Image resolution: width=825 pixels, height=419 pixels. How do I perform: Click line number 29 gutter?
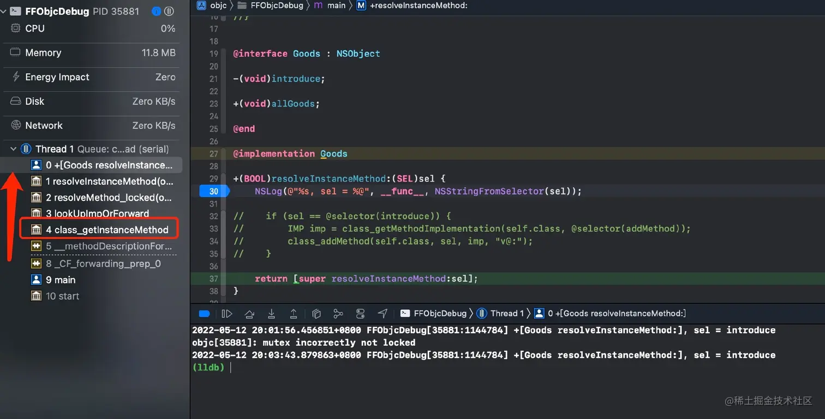pyautogui.click(x=213, y=179)
